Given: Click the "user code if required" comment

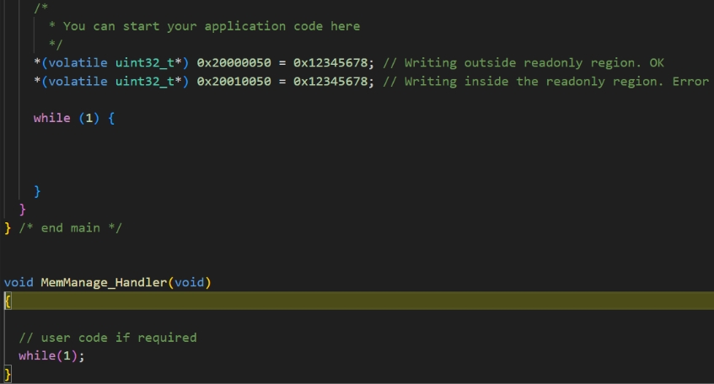Looking at the screenshot, I should click(x=107, y=338).
